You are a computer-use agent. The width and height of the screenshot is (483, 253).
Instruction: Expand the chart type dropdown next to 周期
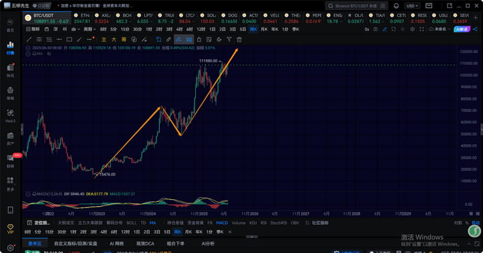[75, 30]
